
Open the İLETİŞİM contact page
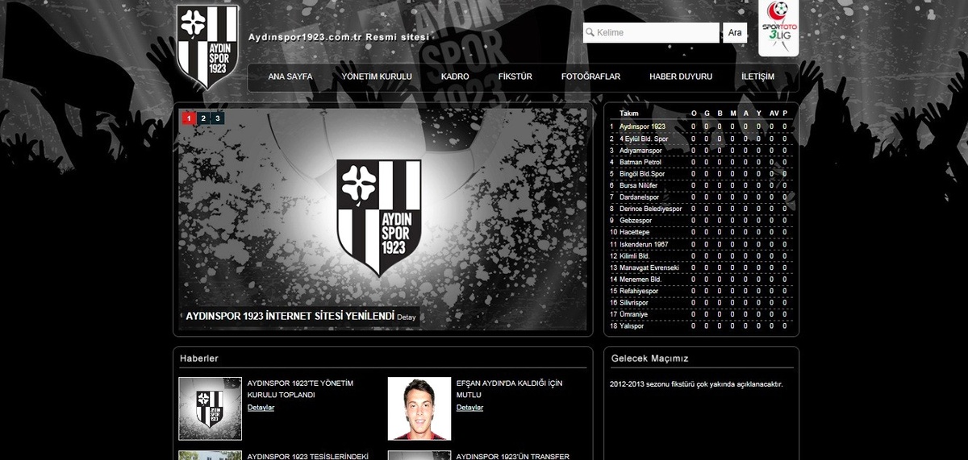coord(757,77)
